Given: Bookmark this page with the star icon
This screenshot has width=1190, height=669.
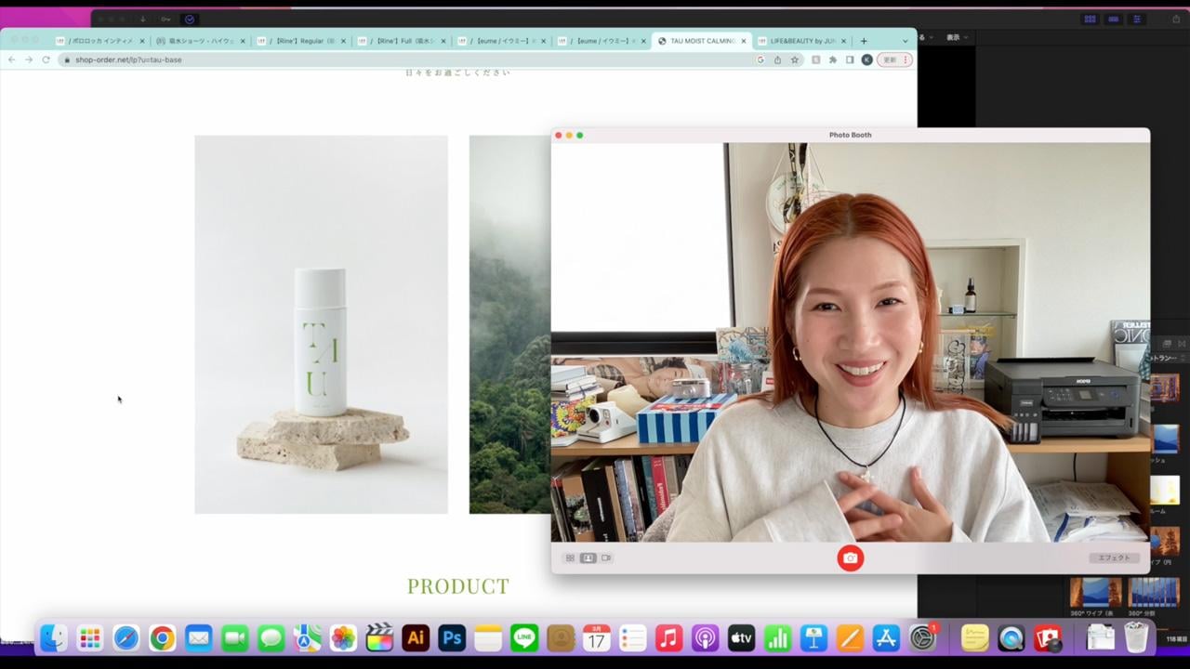Looking at the screenshot, I should [795, 59].
